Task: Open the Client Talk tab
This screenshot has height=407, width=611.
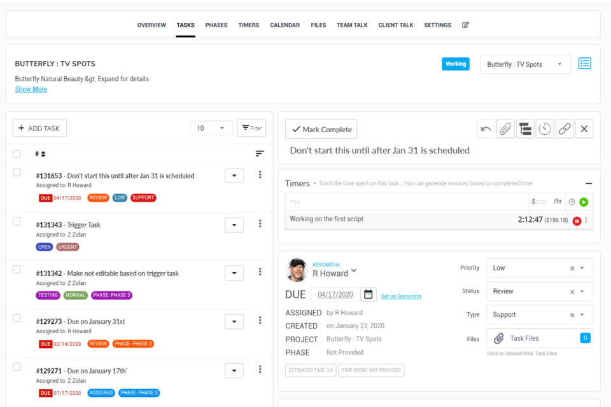Action: (395, 25)
